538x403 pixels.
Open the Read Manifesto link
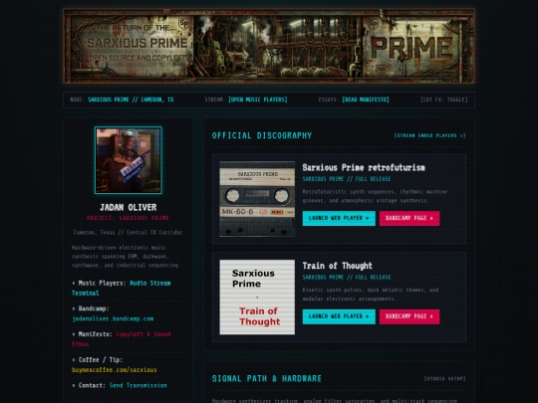click(366, 100)
